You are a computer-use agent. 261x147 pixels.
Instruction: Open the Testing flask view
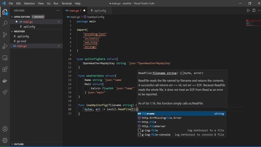(5, 92)
